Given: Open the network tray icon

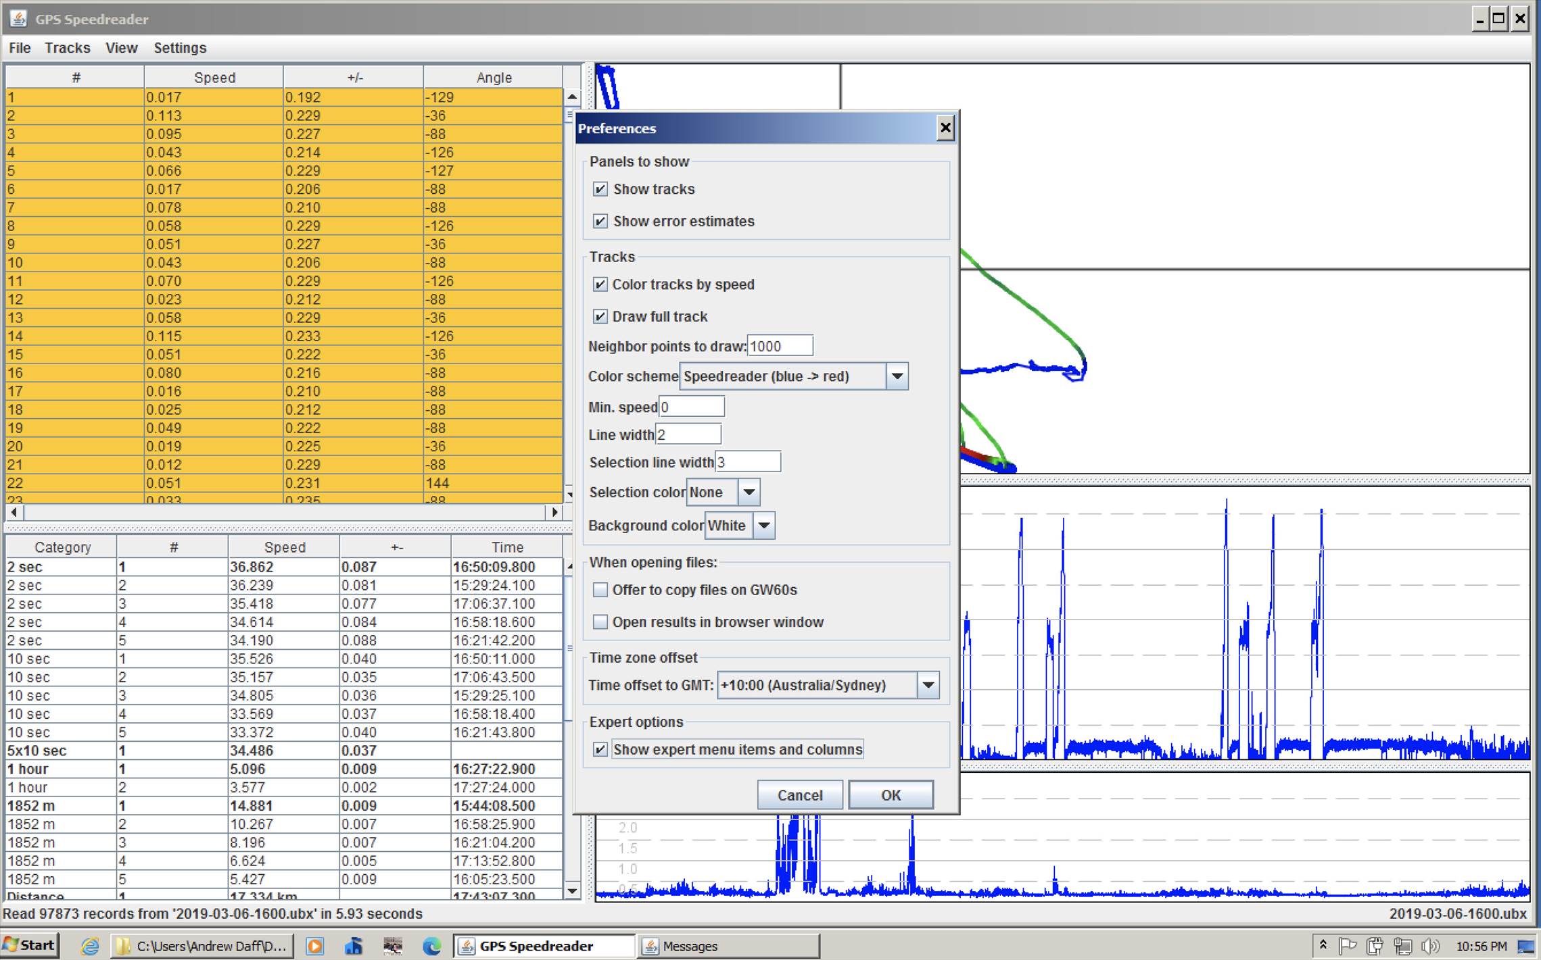Looking at the screenshot, I should tap(1402, 946).
